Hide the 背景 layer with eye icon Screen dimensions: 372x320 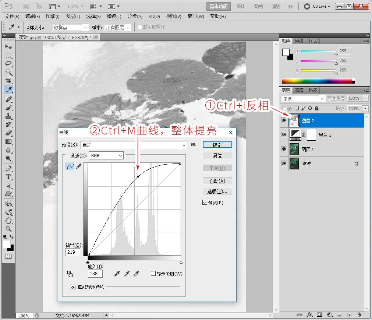[284, 163]
